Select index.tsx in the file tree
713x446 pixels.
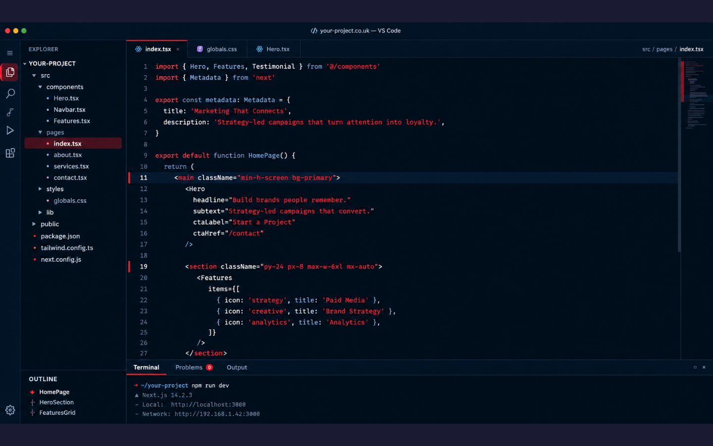tap(73, 144)
